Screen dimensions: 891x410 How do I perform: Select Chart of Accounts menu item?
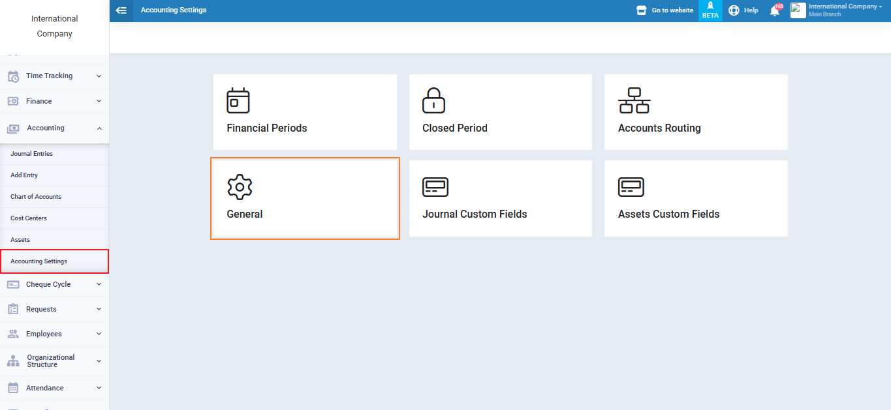point(36,197)
